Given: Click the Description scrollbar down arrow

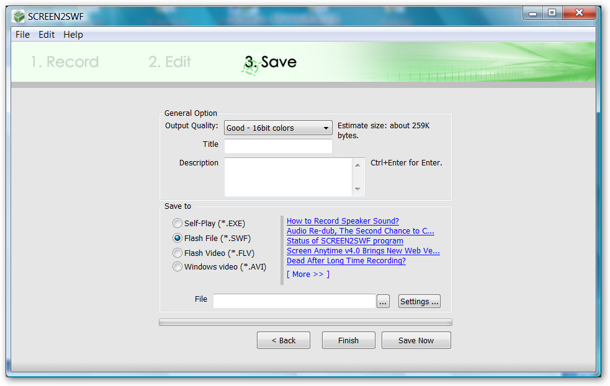Looking at the screenshot, I should pos(358,189).
